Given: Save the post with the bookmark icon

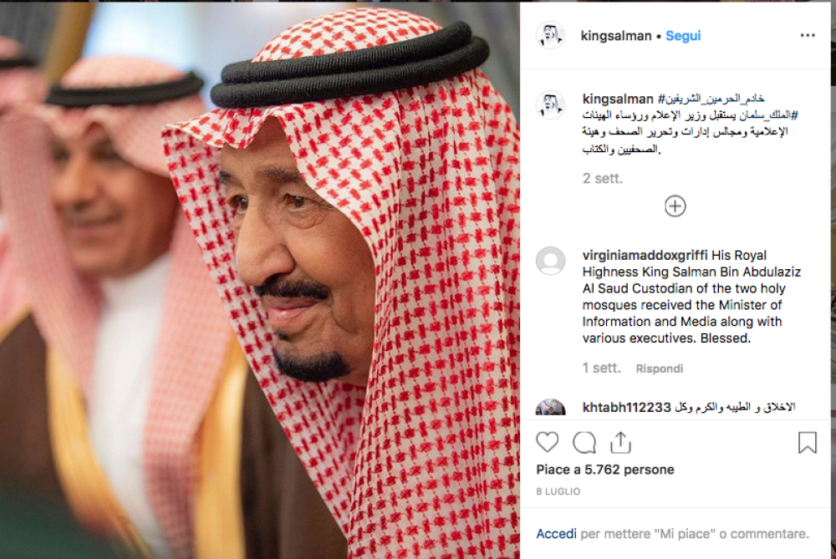Looking at the screenshot, I should coord(808,442).
